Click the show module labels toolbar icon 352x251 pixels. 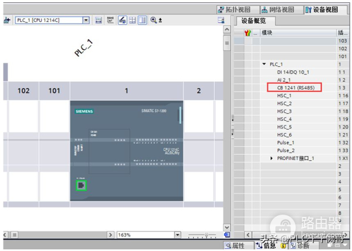(111, 20)
